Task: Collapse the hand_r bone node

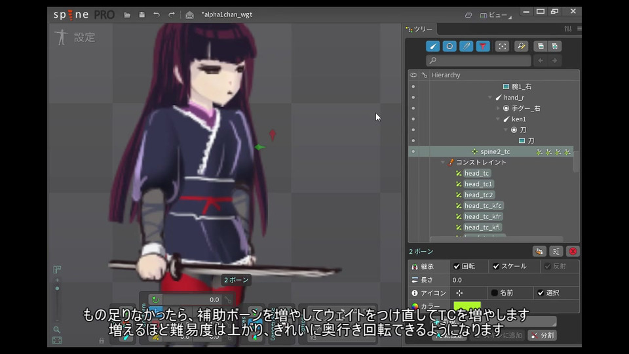Action: [x=490, y=98]
